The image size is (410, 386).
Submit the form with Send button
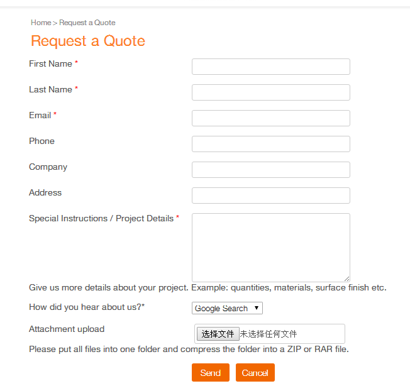pyautogui.click(x=211, y=372)
